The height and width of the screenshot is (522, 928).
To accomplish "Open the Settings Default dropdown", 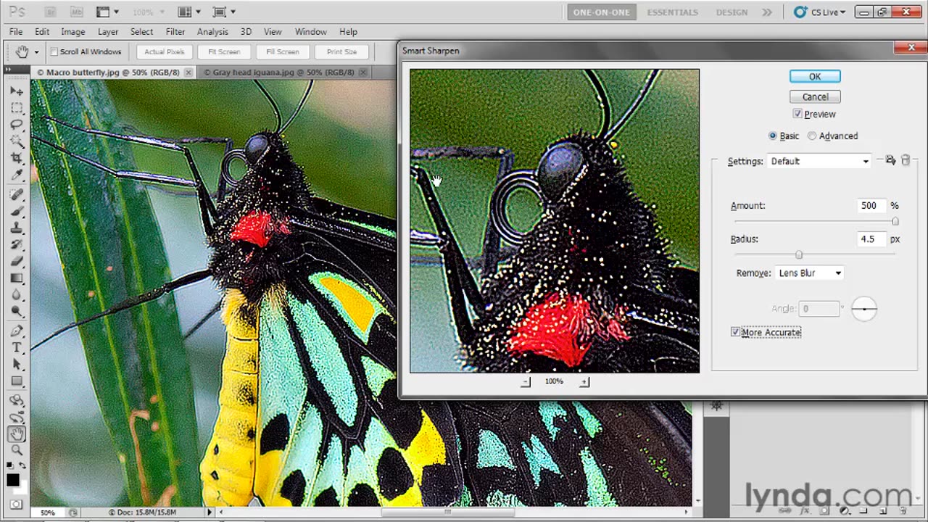I will click(x=819, y=161).
